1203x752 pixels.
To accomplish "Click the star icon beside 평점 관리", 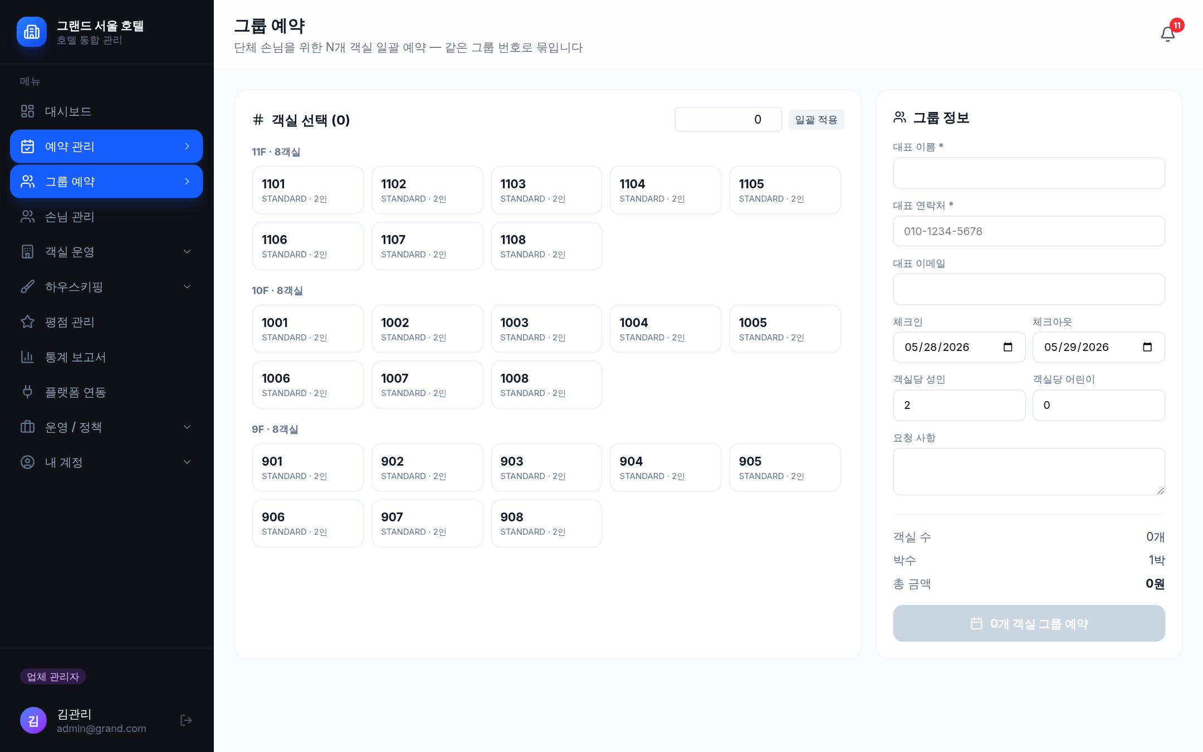I will 27,322.
